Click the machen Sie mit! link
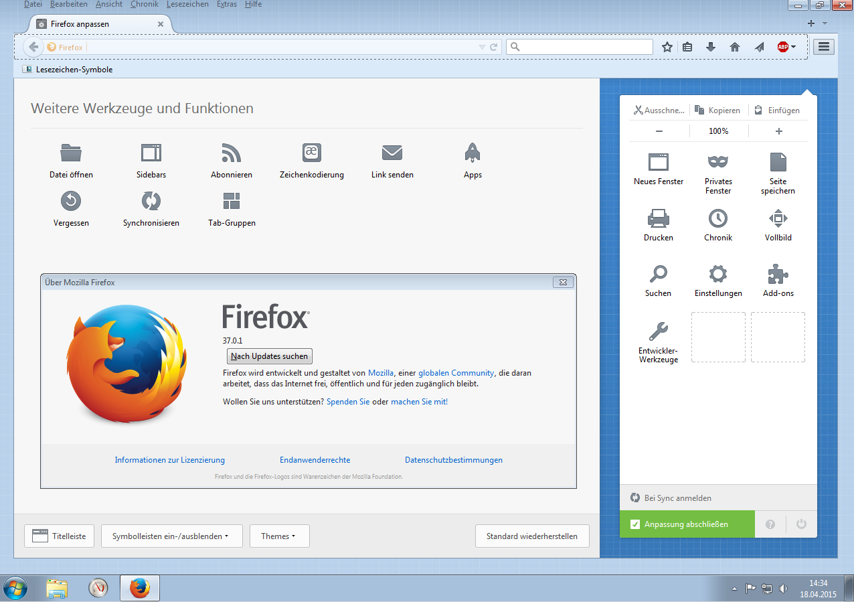Screen dimensions: 854x602 [x=419, y=402]
